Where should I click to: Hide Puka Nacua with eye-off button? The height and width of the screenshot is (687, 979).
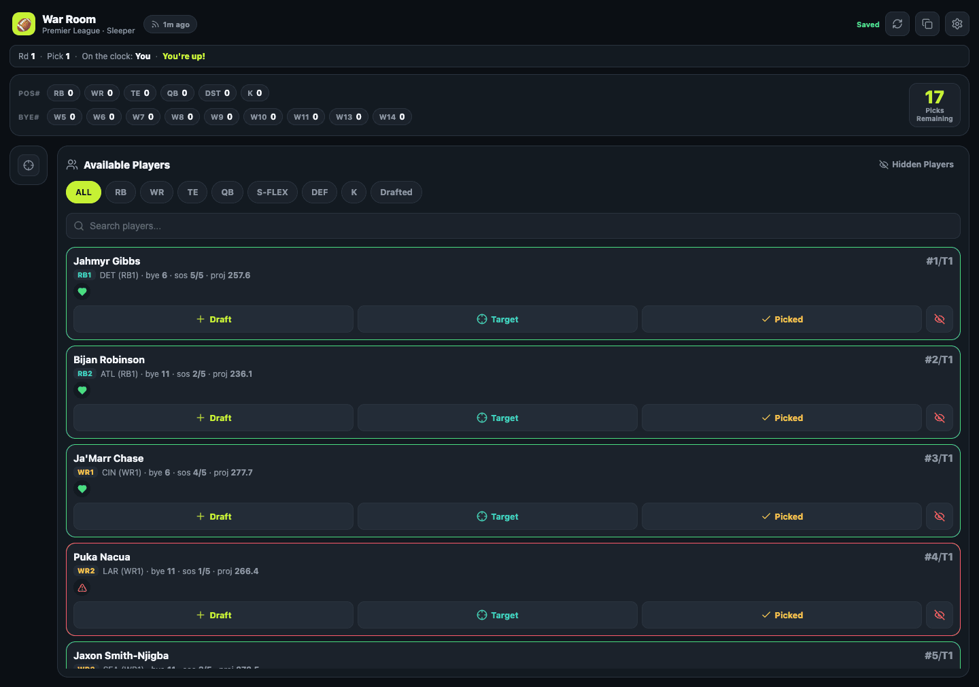(940, 615)
